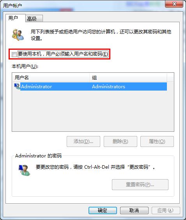Click the Administrators group cell
The height and width of the screenshot is (220, 186).
[108, 87]
